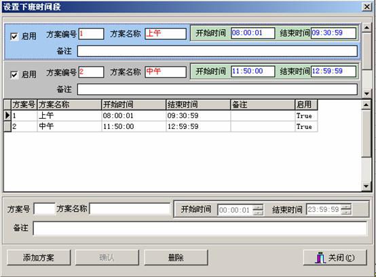Click 结束时间 field showing 12:59:59
The image size is (376, 277).
333,71
